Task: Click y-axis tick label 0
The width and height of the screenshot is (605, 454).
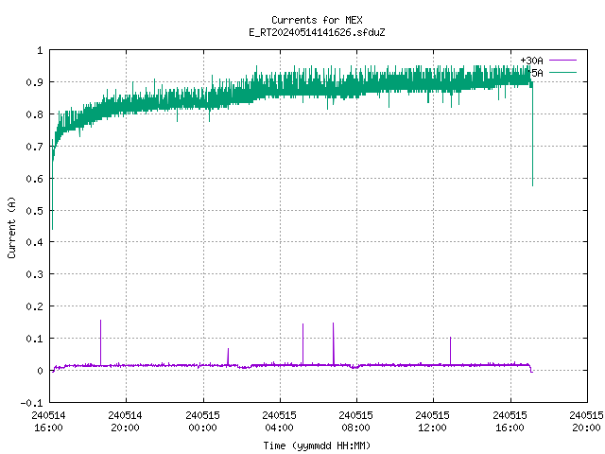Action: (40, 371)
